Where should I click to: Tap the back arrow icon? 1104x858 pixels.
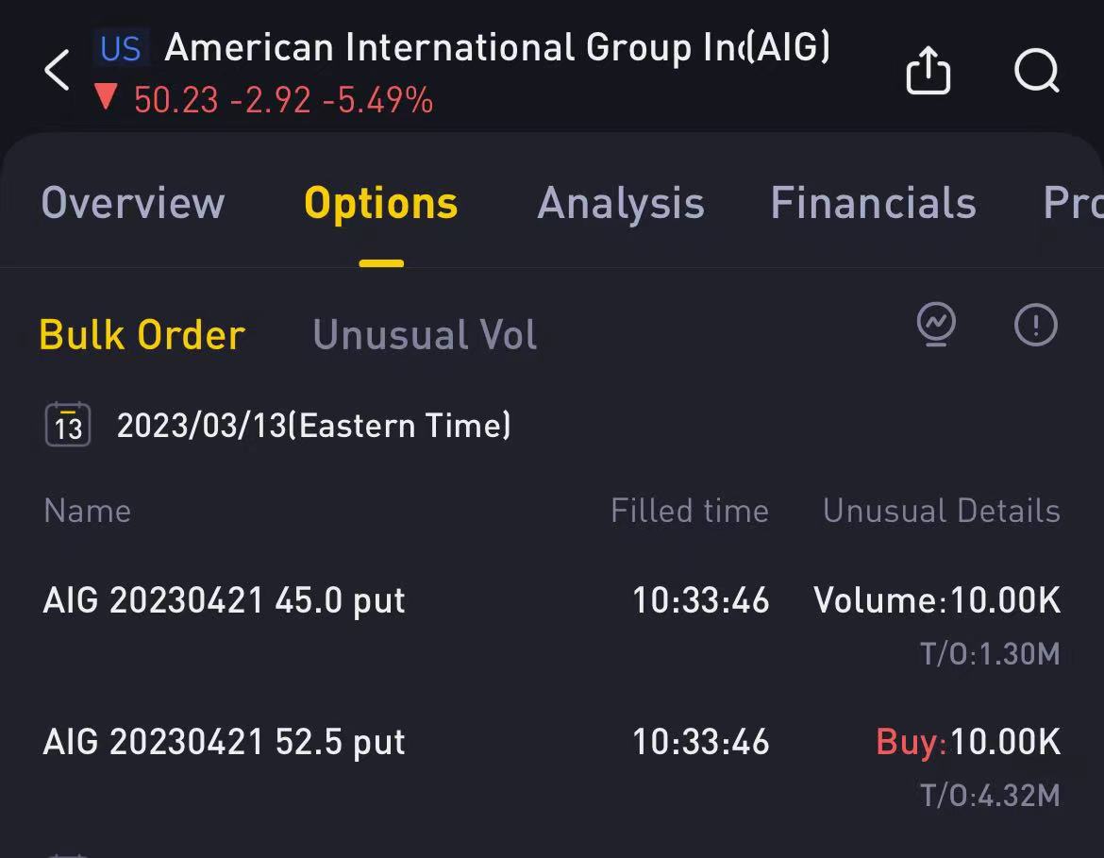click(57, 71)
